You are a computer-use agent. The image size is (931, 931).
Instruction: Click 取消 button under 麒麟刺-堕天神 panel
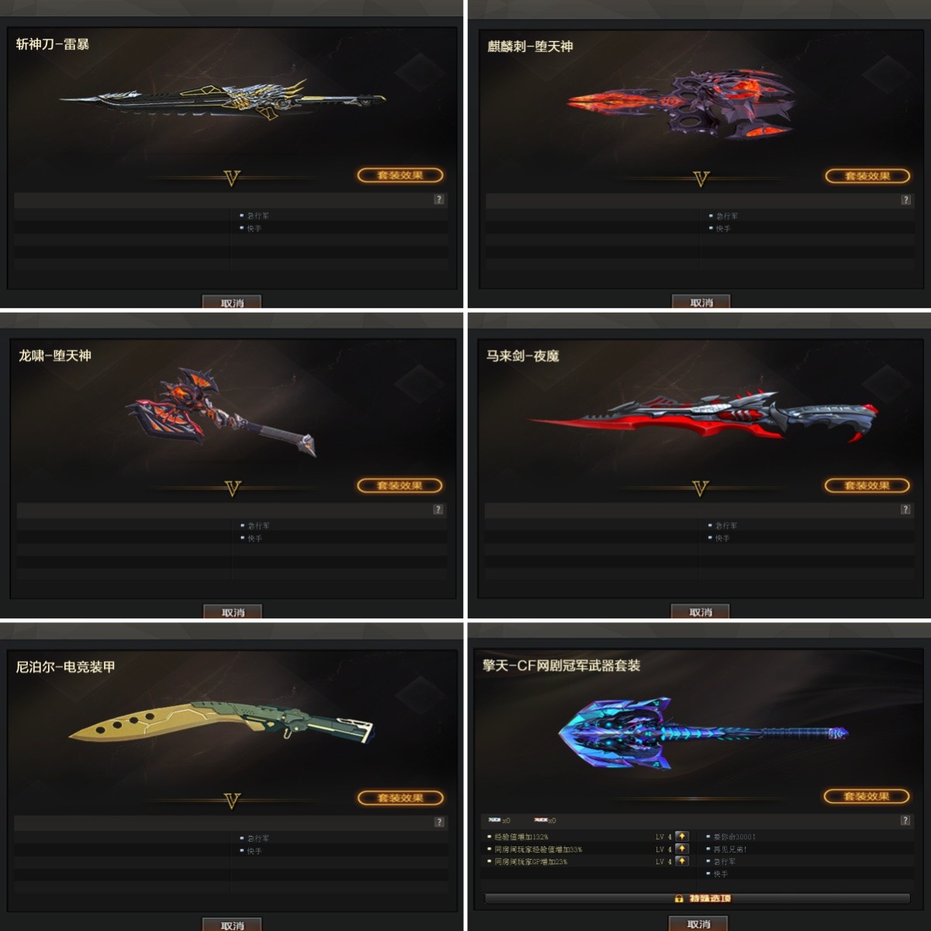pos(701,302)
